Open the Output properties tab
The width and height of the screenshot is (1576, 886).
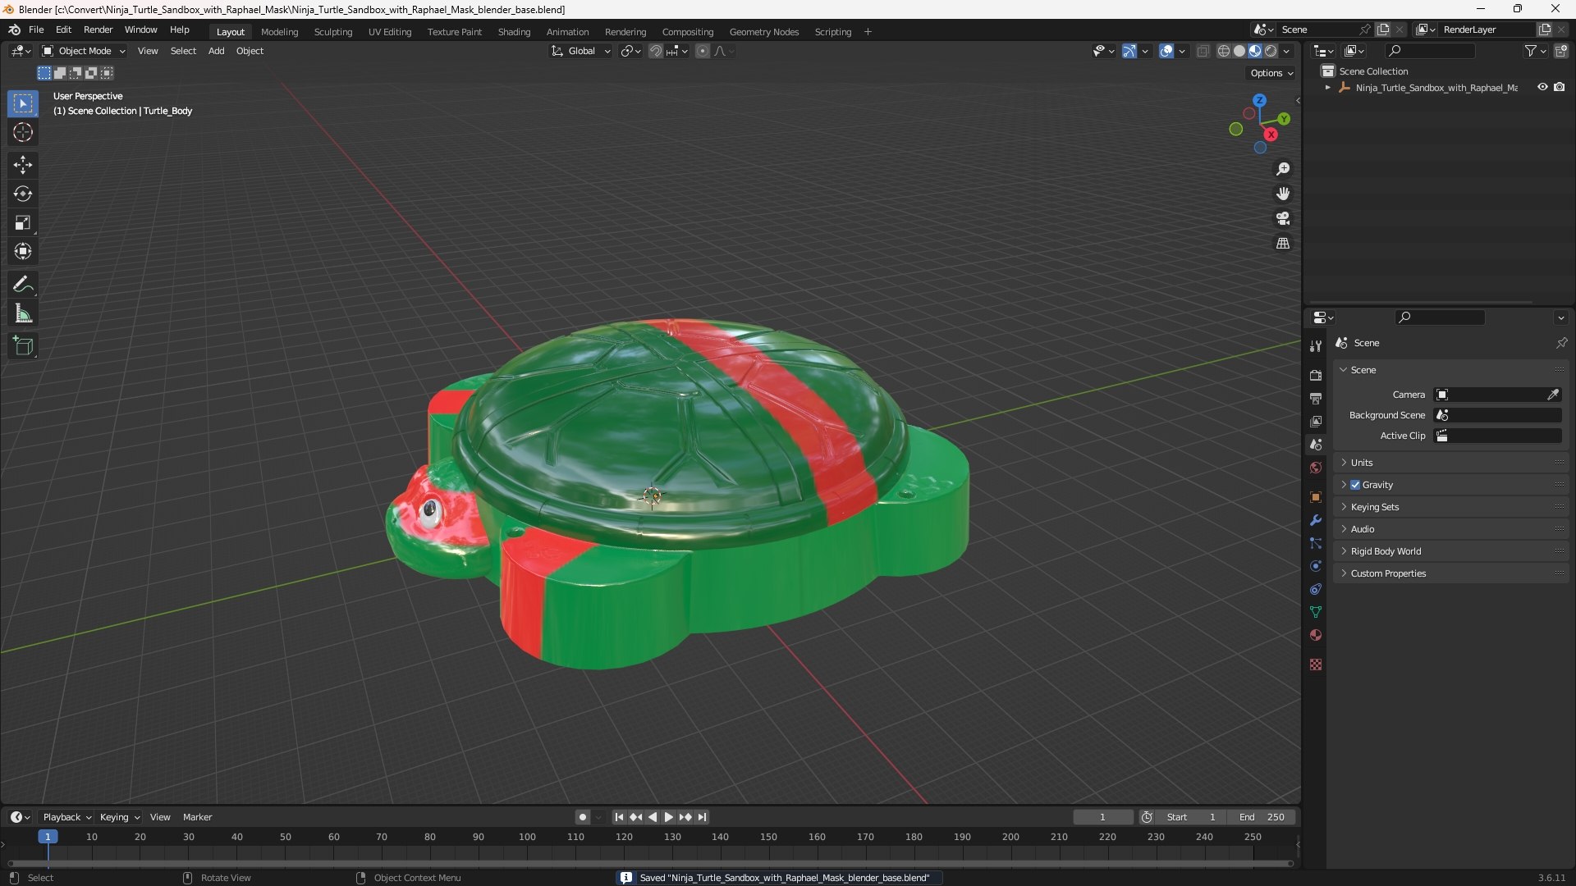(x=1316, y=398)
